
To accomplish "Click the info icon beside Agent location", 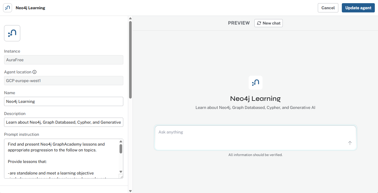I will pos(34,72).
